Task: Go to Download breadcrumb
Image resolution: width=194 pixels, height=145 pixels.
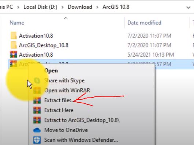Action: (x=80, y=7)
